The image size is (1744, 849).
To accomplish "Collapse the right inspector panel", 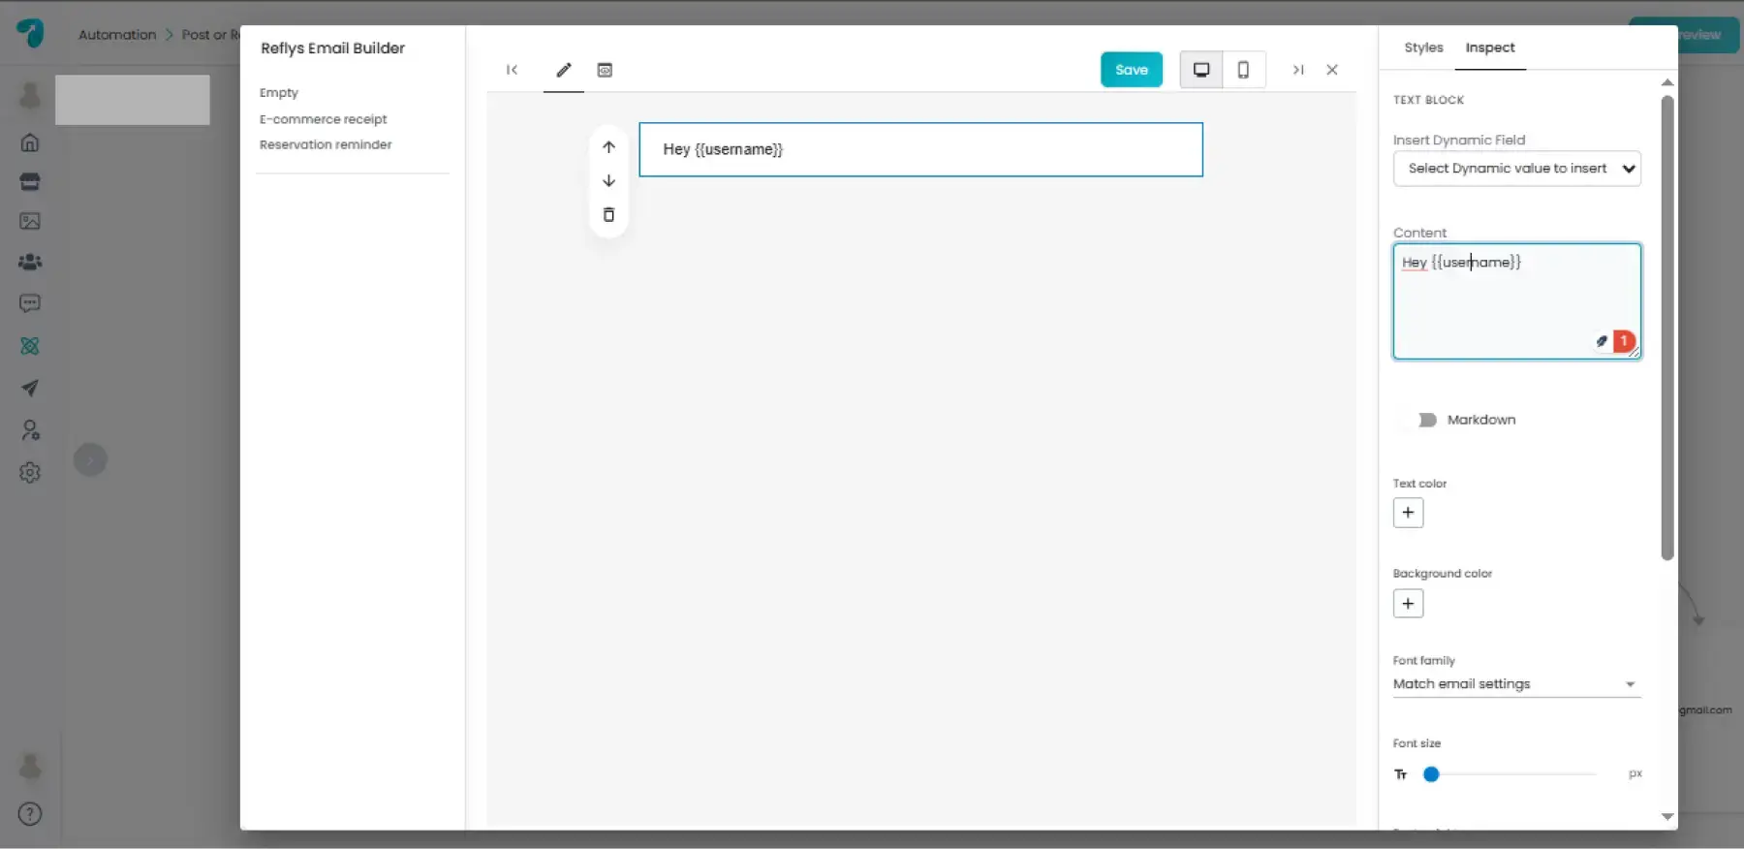I will point(1297,70).
